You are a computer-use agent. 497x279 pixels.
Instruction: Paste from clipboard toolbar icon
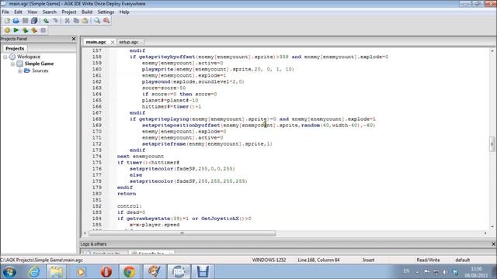click(x=85, y=21)
